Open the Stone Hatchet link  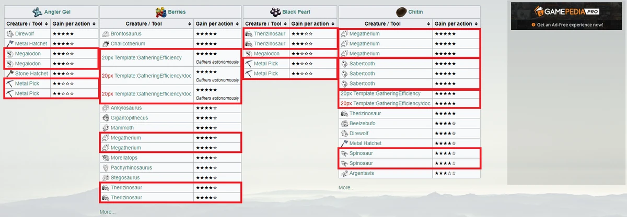(32, 74)
